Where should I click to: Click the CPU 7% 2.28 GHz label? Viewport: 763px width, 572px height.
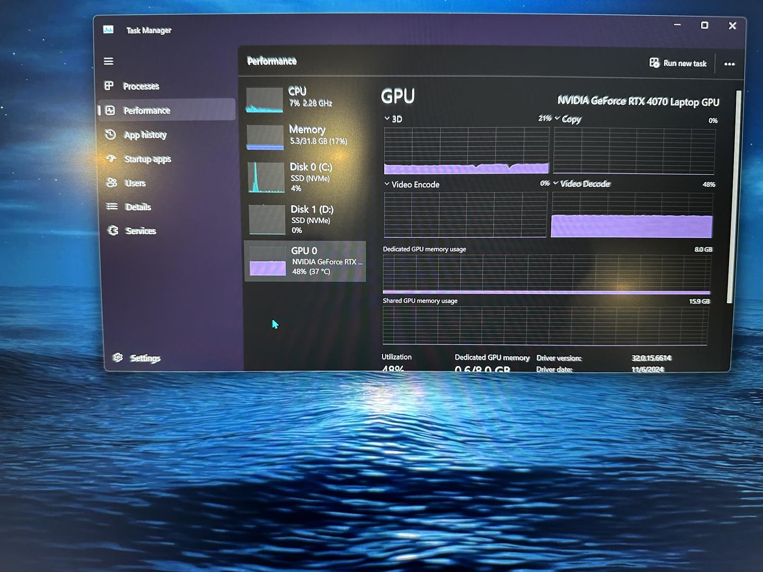tap(311, 97)
